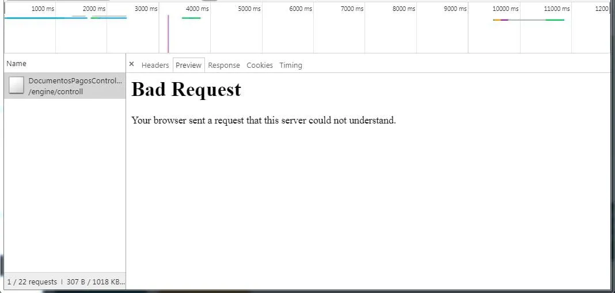Show the Cookies tab
The width and height of the screenshot is (615, 293).
(259, 65)
